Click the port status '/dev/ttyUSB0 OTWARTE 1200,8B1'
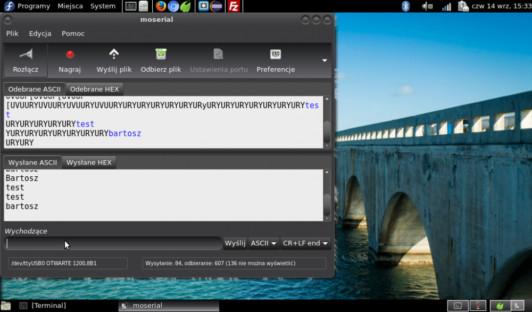Screen dimensions: 532x312 pos(68,263)
